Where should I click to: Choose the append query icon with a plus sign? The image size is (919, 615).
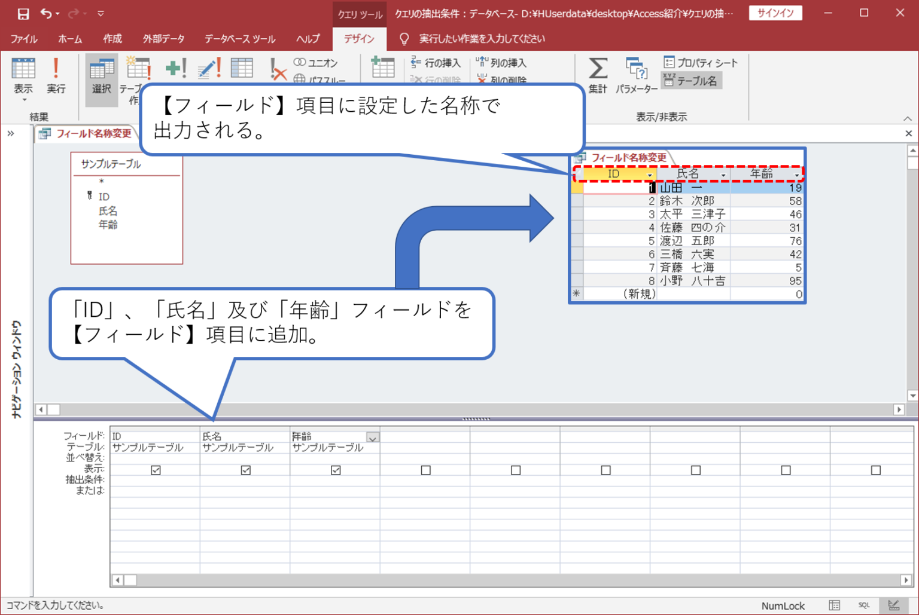[x=176, y=68]
